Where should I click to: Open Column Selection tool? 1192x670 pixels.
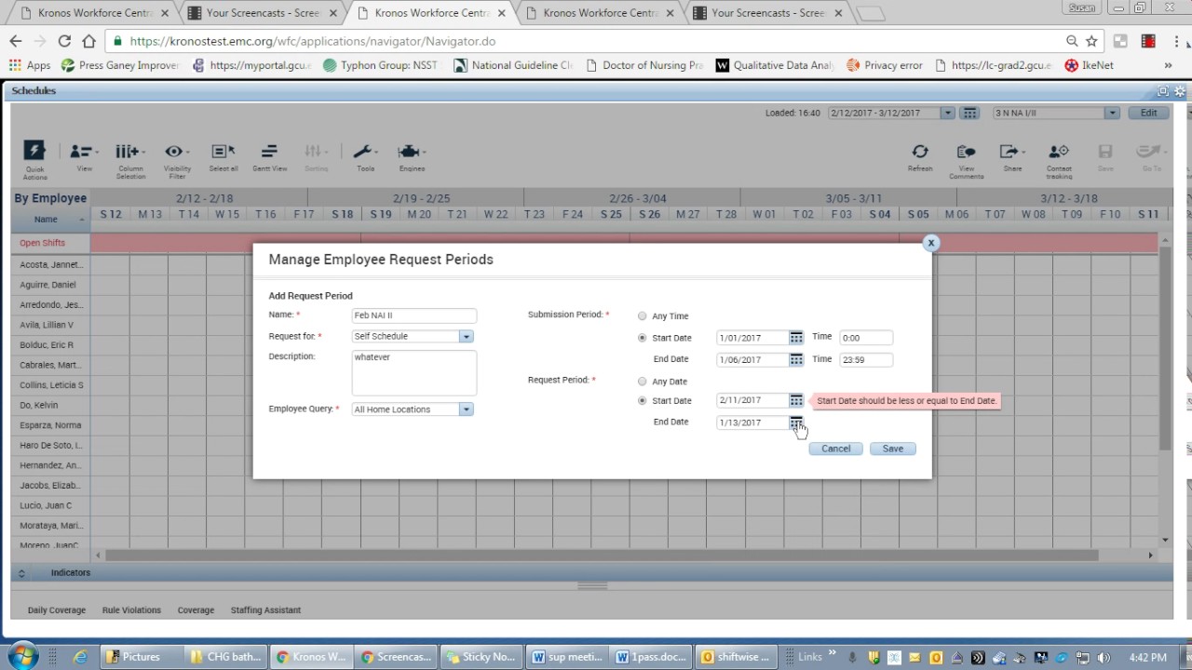coord(129,152)
